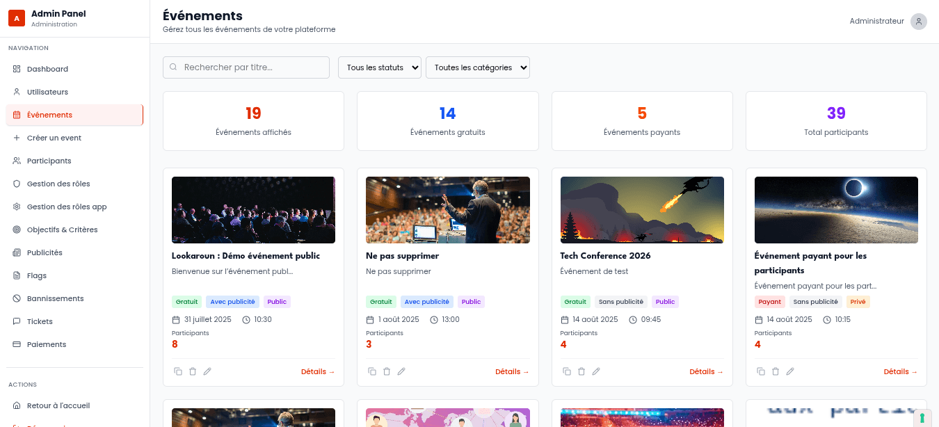Open Dashboard in the sidebar navigation
The height and width of the screenshot is (427, 939).
click(x=47, y=69)
